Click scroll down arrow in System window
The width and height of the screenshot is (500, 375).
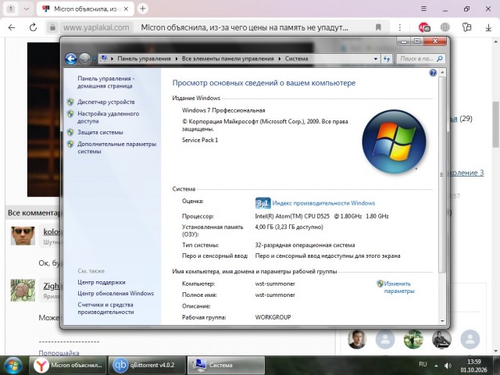442,321
